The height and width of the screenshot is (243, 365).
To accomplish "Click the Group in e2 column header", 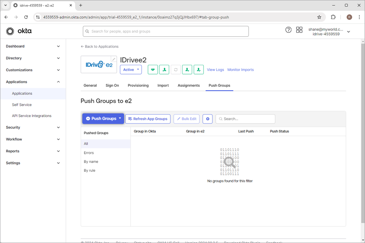I will click(x=195, y=131).
